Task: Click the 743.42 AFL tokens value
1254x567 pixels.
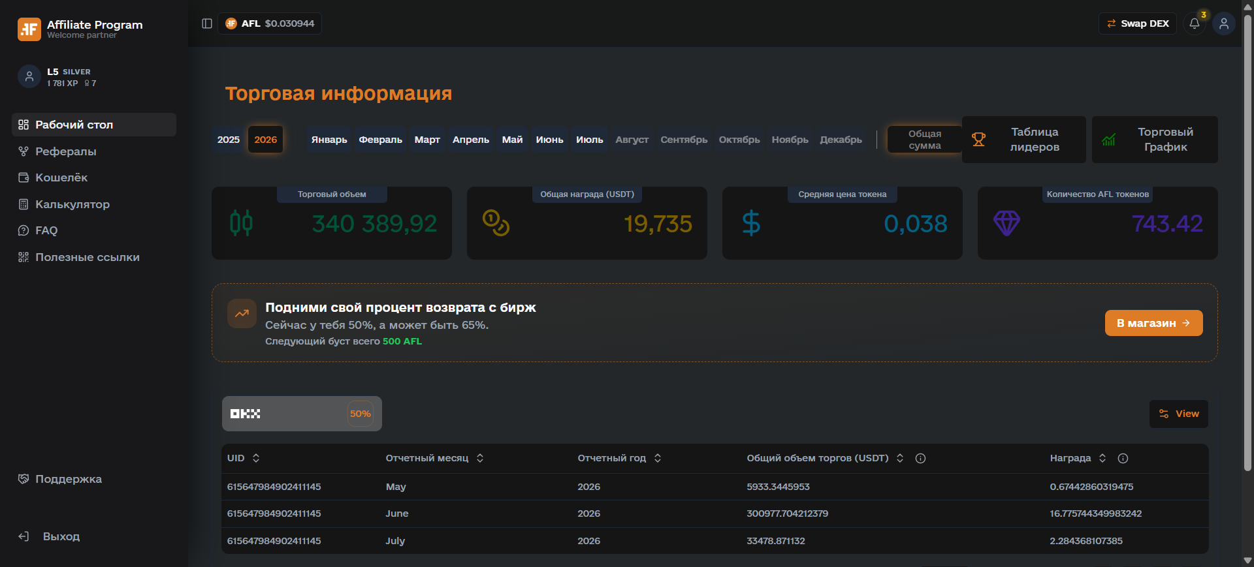Action: click(1167, 224)
